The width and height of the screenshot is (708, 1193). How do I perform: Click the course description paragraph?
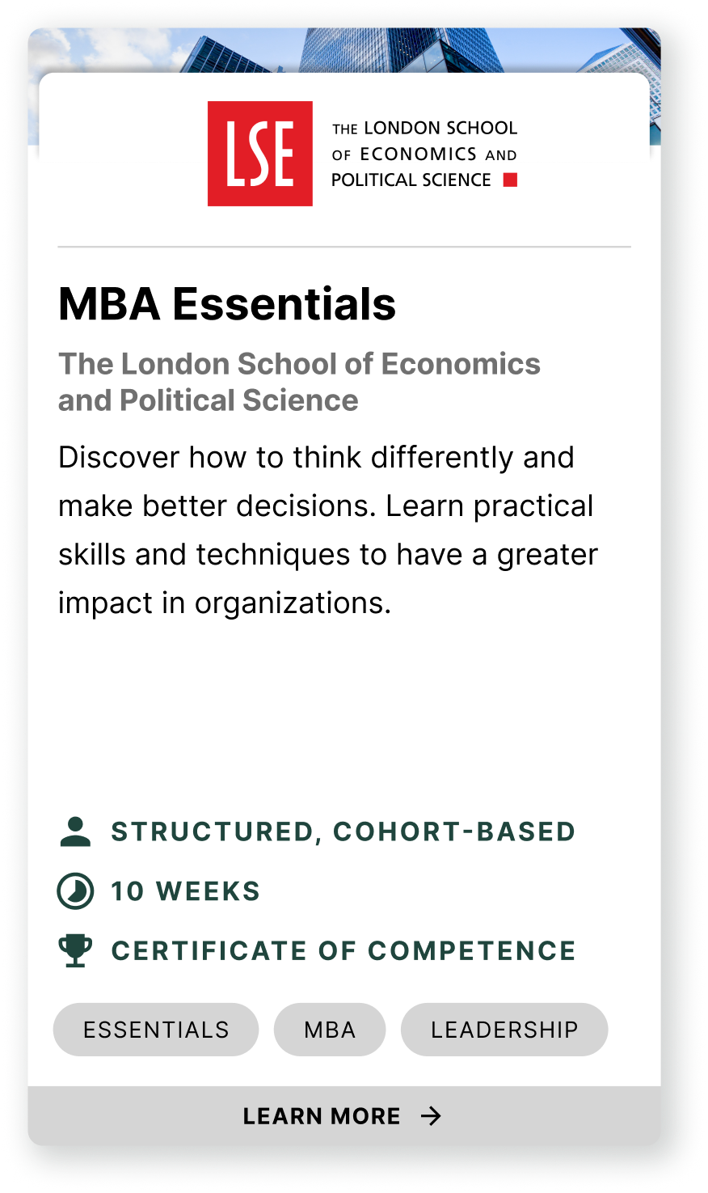(x=327, y=530)
